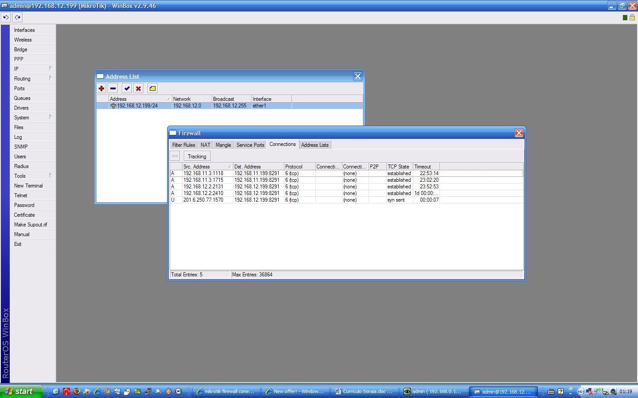Image resolution: width=638 pixels, height=398 pixels.
Task: Click the padlock secure-mode icon
Action: (632, 17)
